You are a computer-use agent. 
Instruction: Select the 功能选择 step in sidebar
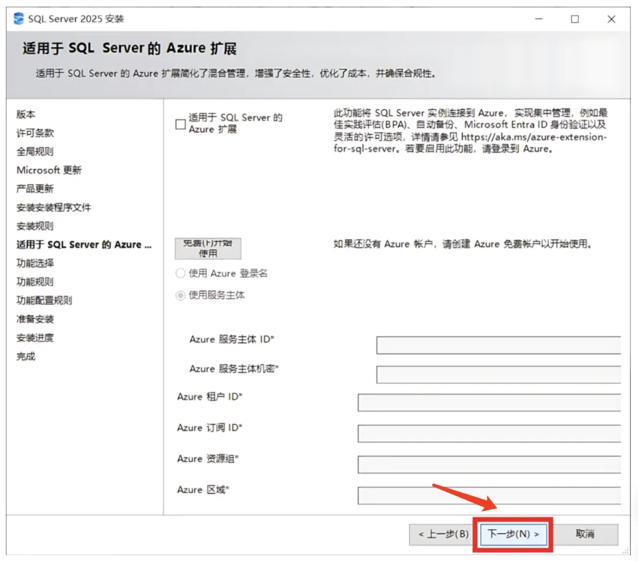tap(35, 263)
